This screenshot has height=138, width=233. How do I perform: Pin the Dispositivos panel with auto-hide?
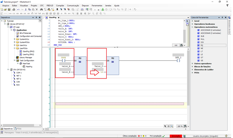point(36,18)
